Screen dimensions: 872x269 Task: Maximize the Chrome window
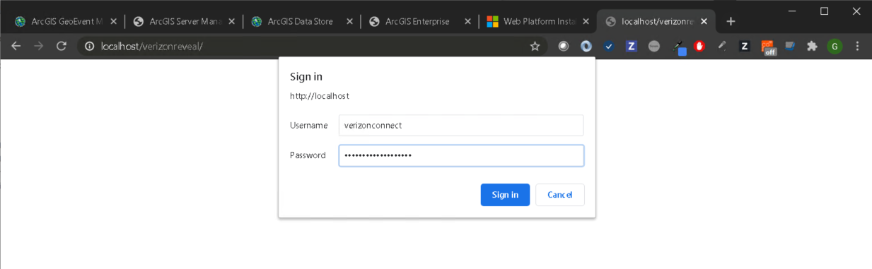click(x=824, y=11)
